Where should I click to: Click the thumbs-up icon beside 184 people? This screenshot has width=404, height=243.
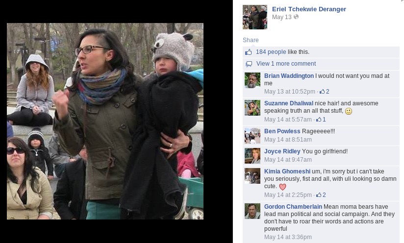tap(249, 52)
